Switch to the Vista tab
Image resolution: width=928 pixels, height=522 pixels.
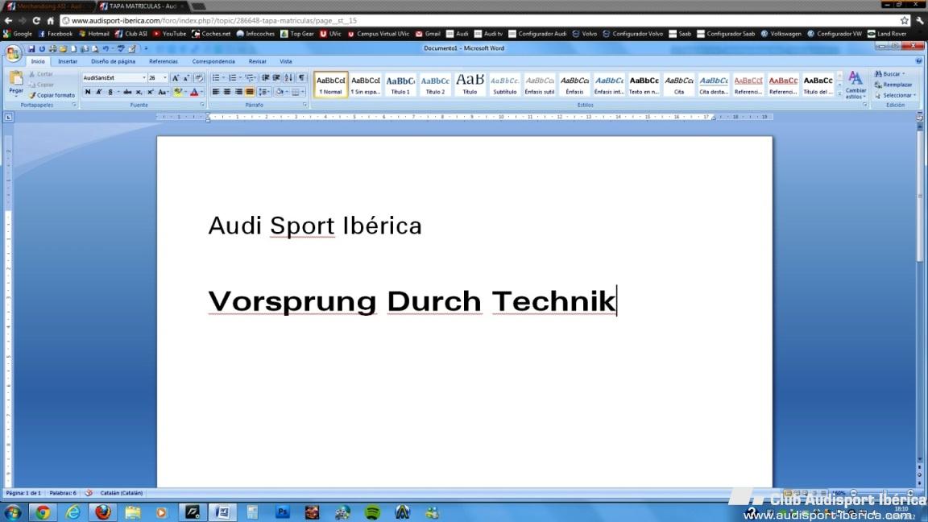tap(286, 61)
